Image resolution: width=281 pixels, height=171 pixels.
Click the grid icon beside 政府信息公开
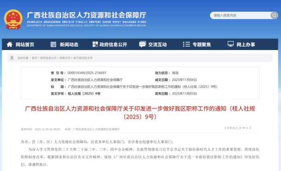point(95,44)
